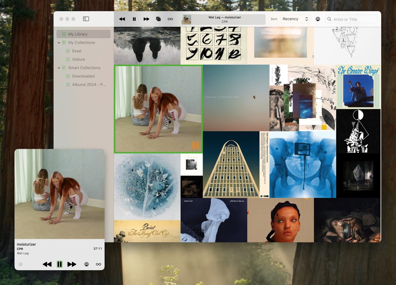Open GoGo Penguin Necessary Fictions album

[236, 164]
